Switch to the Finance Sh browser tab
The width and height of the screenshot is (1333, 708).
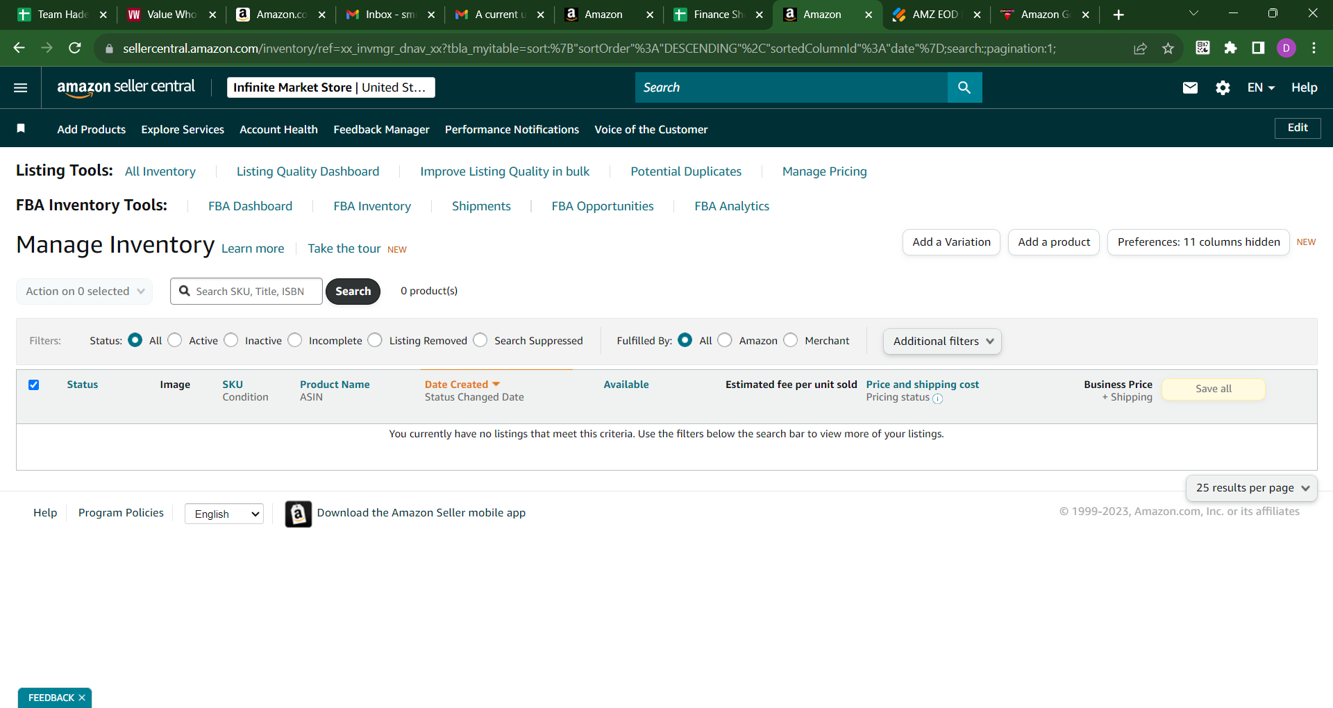(x=718, y=15)
